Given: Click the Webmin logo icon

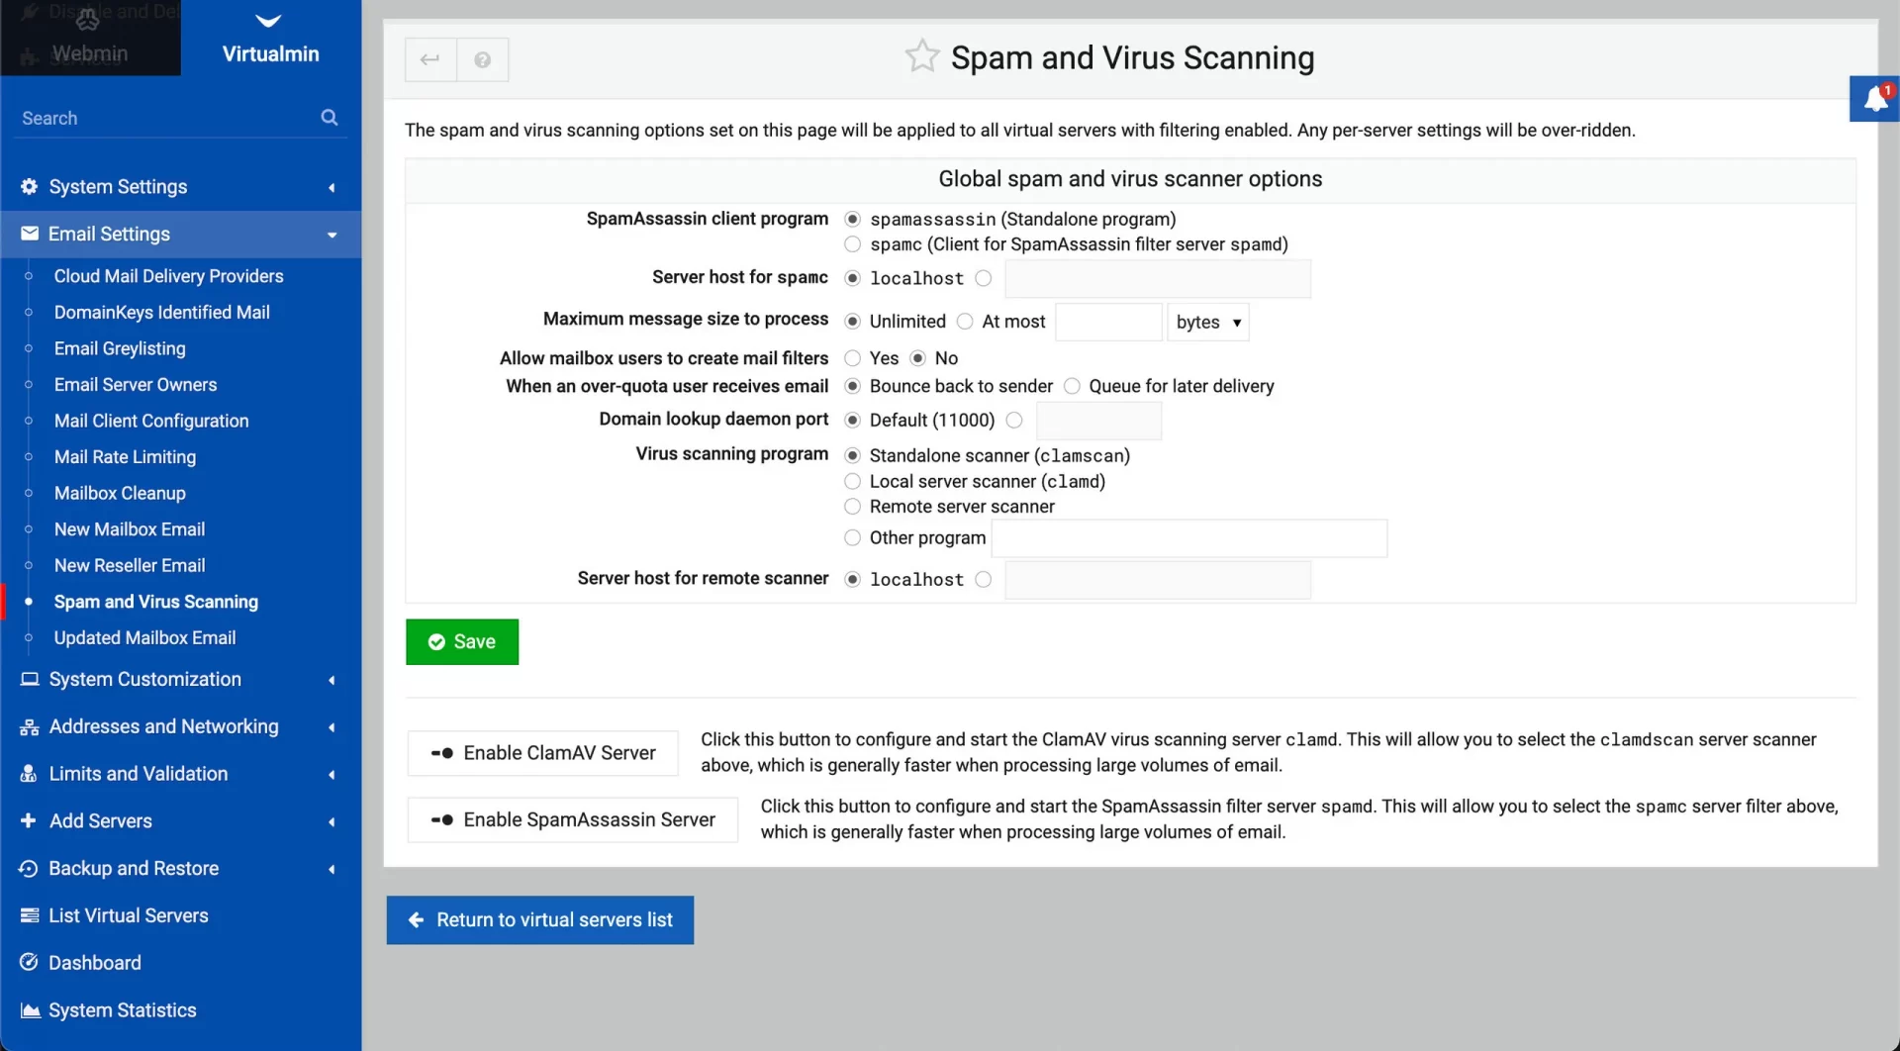Looking at the screenshot, I should coord(88,19).
